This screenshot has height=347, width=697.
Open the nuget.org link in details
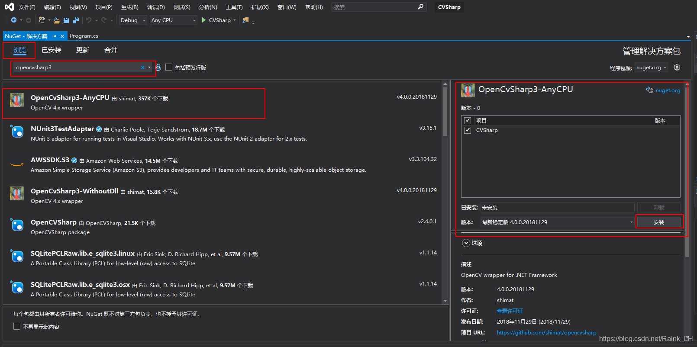(668, 90)
